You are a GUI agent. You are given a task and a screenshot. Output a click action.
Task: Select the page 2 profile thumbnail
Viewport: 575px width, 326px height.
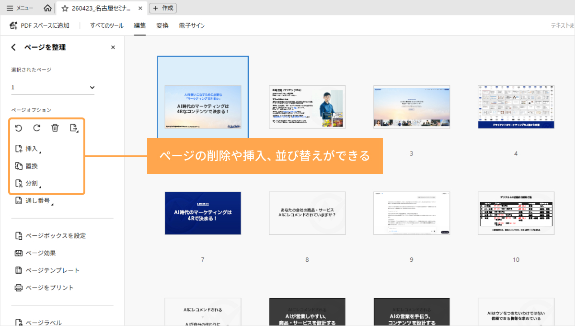[x=307, y=107]
